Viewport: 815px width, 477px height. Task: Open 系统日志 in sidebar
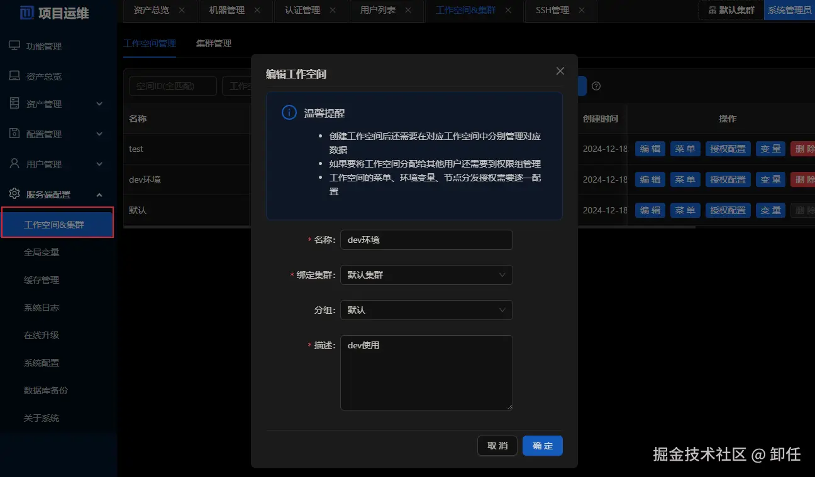coord(42,308)
